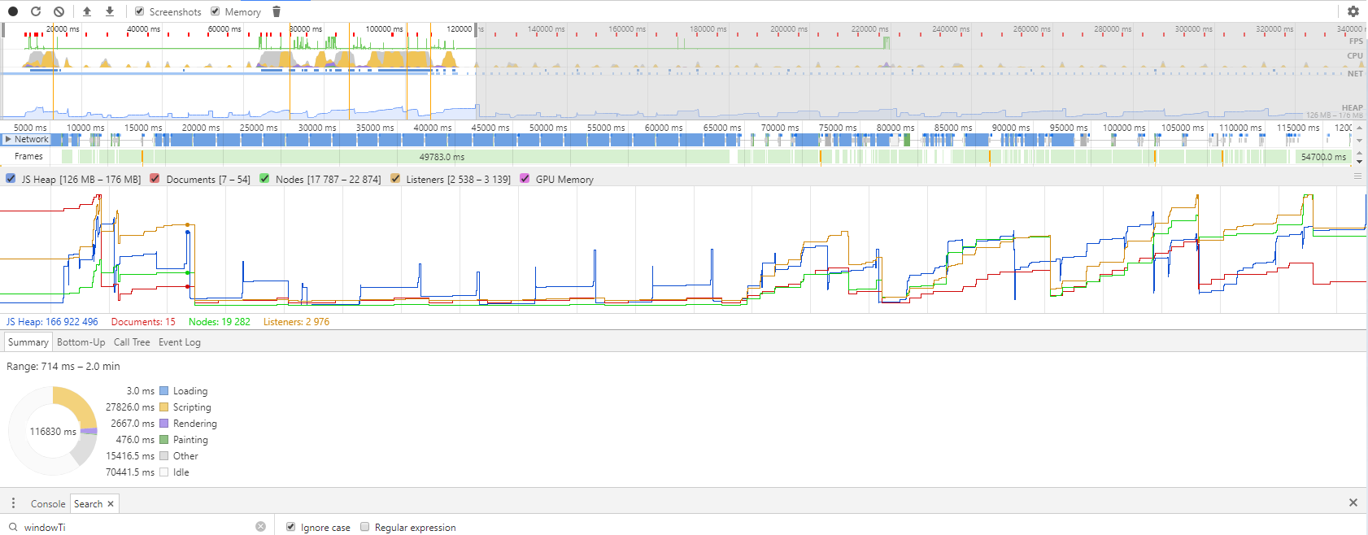Open the Summary tab

28,342
